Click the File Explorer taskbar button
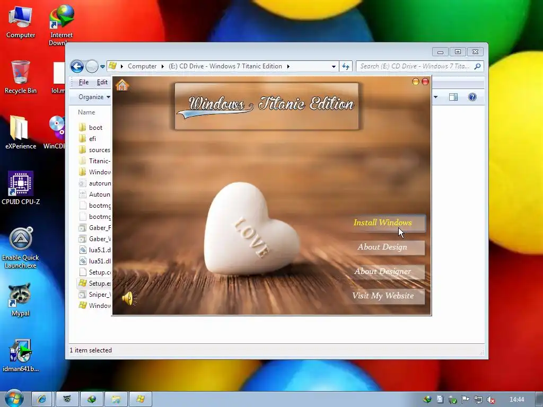 coord(116,400)
